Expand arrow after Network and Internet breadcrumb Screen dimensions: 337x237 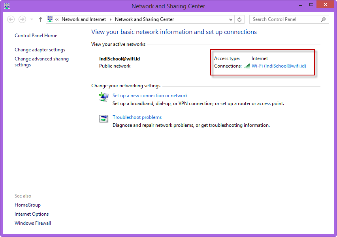111,20
